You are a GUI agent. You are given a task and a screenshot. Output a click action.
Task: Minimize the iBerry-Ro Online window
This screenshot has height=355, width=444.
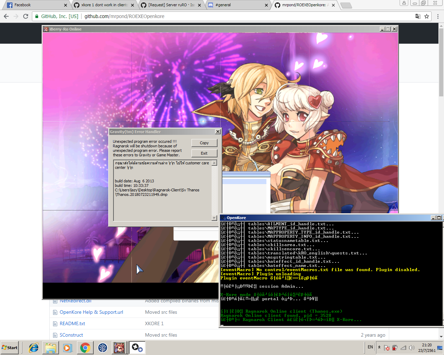tap(382, 29)
